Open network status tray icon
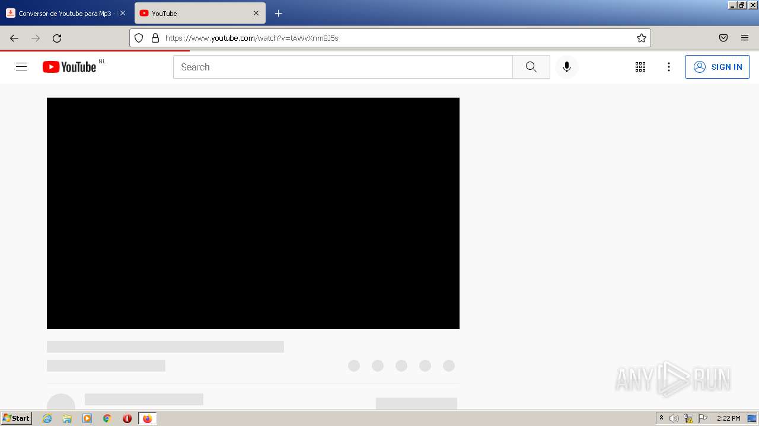Viewport: 759px width, 426px height. pyautogui.click(x=688, y=418)
